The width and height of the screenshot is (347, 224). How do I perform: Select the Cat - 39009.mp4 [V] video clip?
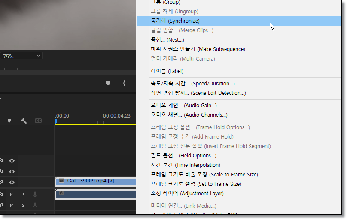pyautogui.click(x=96, y=181)
